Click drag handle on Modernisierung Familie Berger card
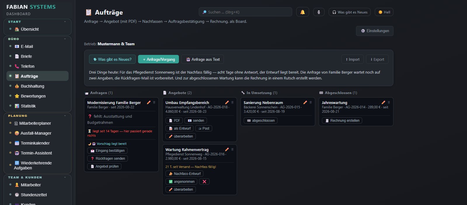Viewport: 467px width, 205px height. (154, 102)
